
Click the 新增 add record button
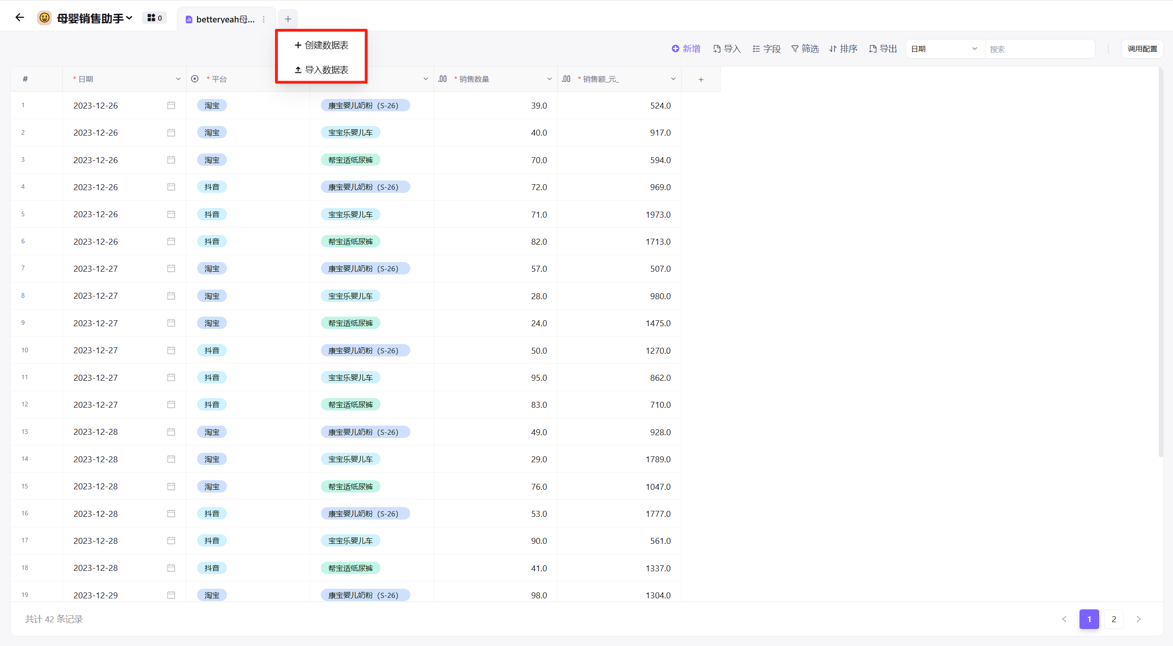click(x=686, y=49)
